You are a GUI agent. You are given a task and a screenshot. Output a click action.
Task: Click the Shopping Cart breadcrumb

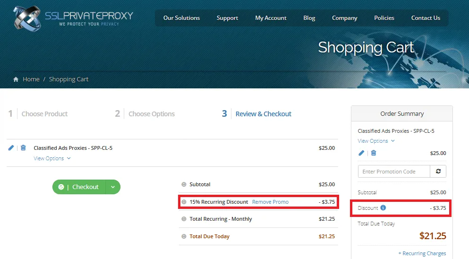coord(68,79)
